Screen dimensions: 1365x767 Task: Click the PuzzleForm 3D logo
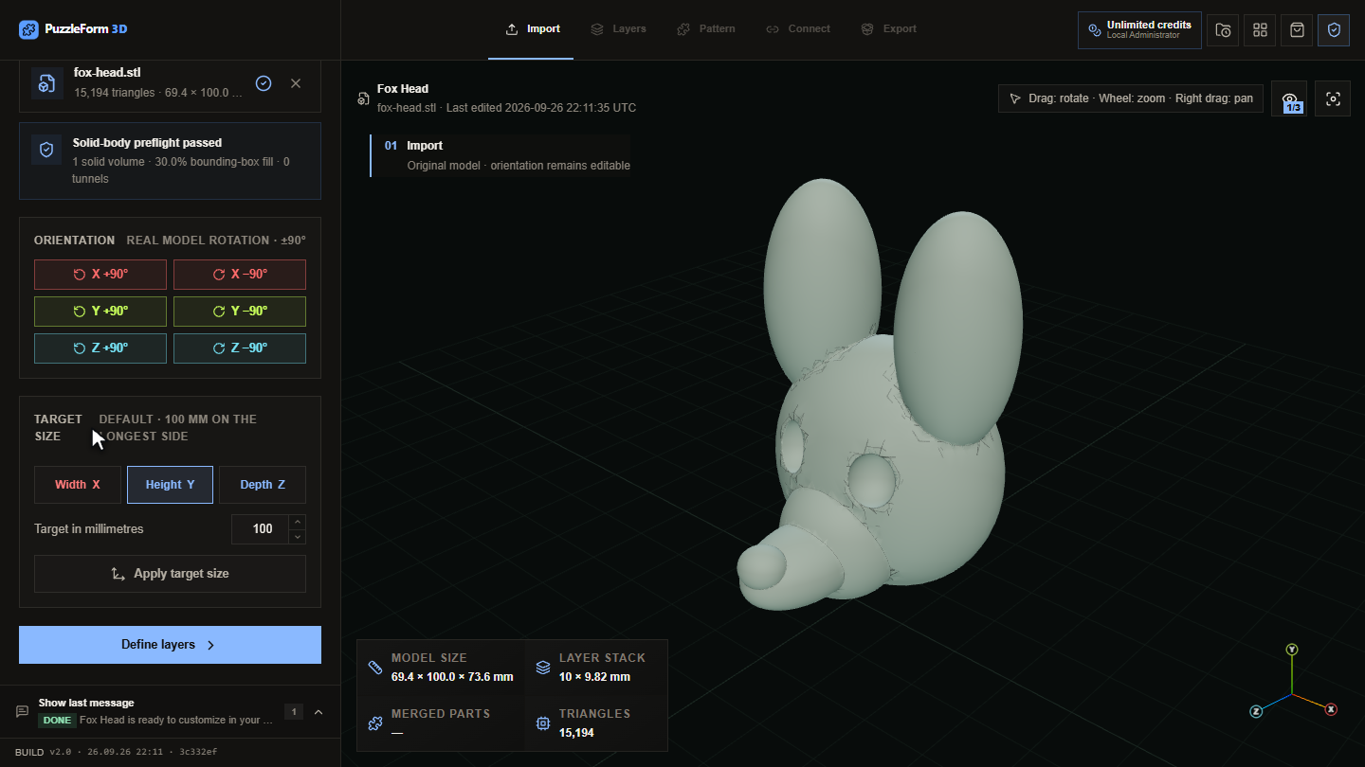[73, 29]
